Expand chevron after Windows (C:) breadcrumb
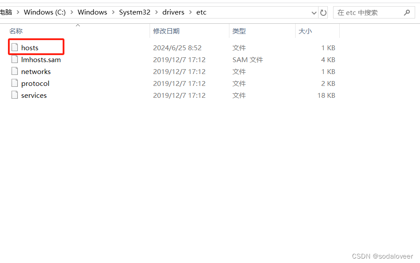Viewport: 420px width, 263px height. coord(72,12)
